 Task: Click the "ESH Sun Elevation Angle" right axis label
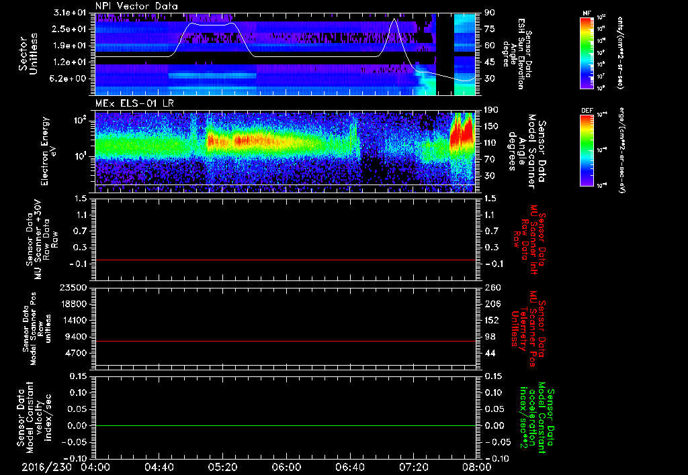[x=517, y=54]
